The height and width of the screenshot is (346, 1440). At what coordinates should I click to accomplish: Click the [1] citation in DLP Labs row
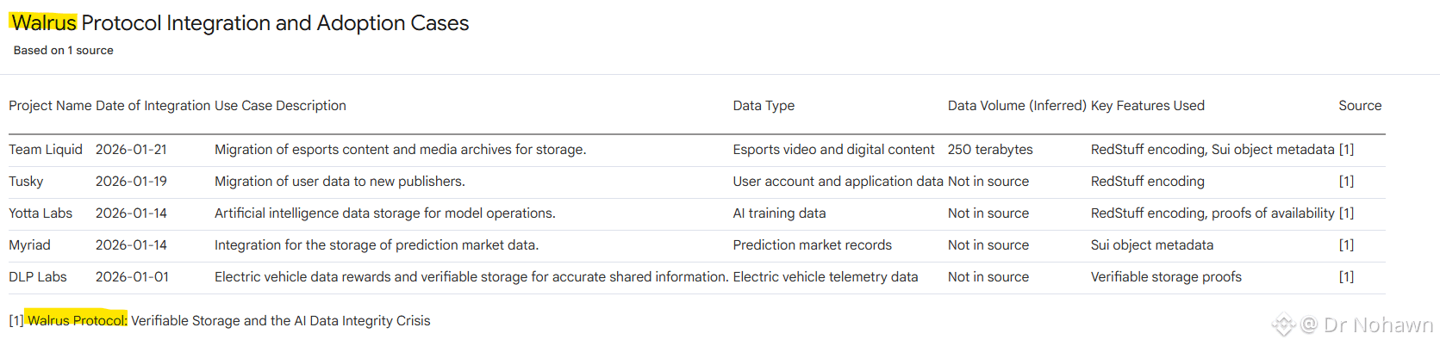point(1346,277)
